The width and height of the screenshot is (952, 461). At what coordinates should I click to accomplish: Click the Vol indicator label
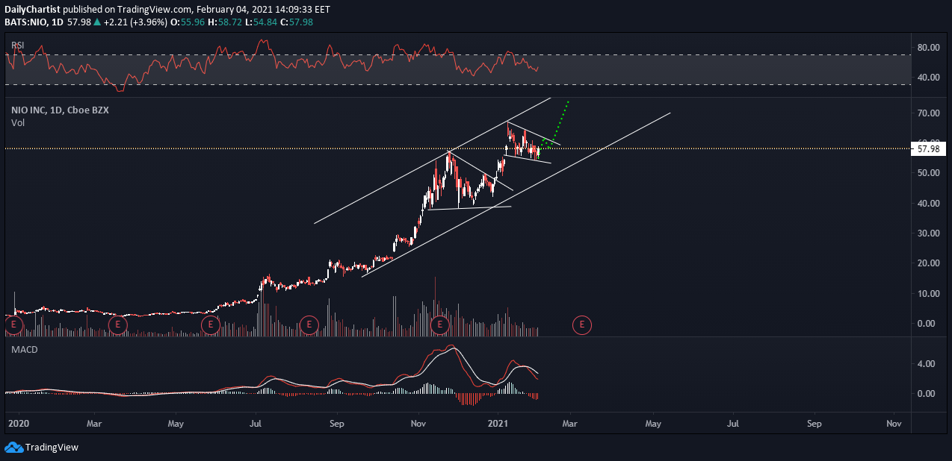[x=17, y=123]
